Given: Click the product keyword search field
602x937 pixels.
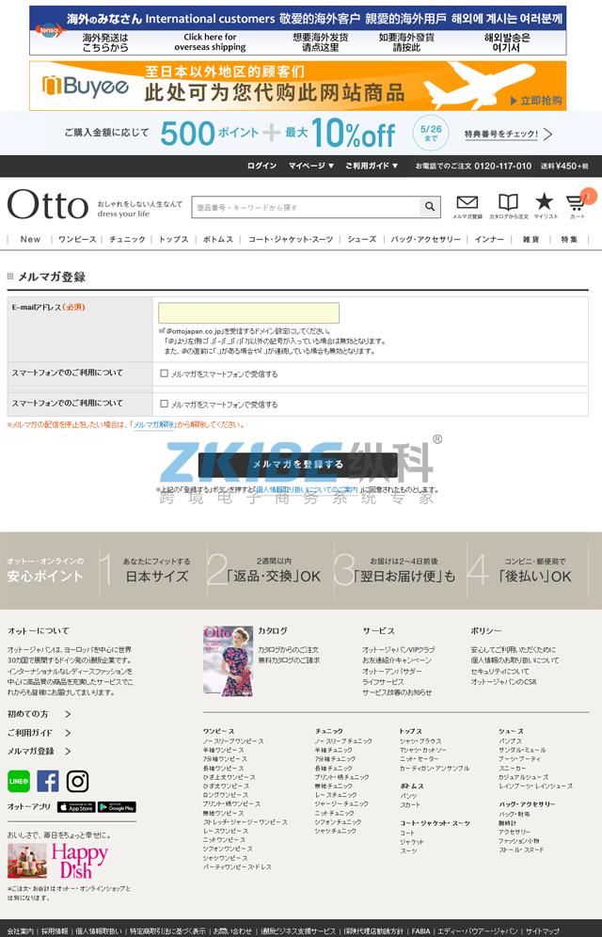Looking at the screenshot, I should (306, 207).
